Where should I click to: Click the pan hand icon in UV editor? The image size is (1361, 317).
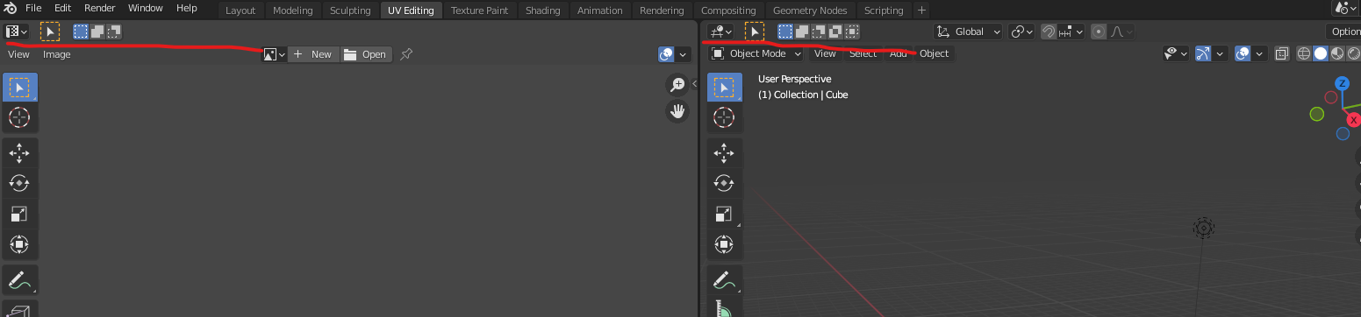pyautogui.click(x=677, y=111)
